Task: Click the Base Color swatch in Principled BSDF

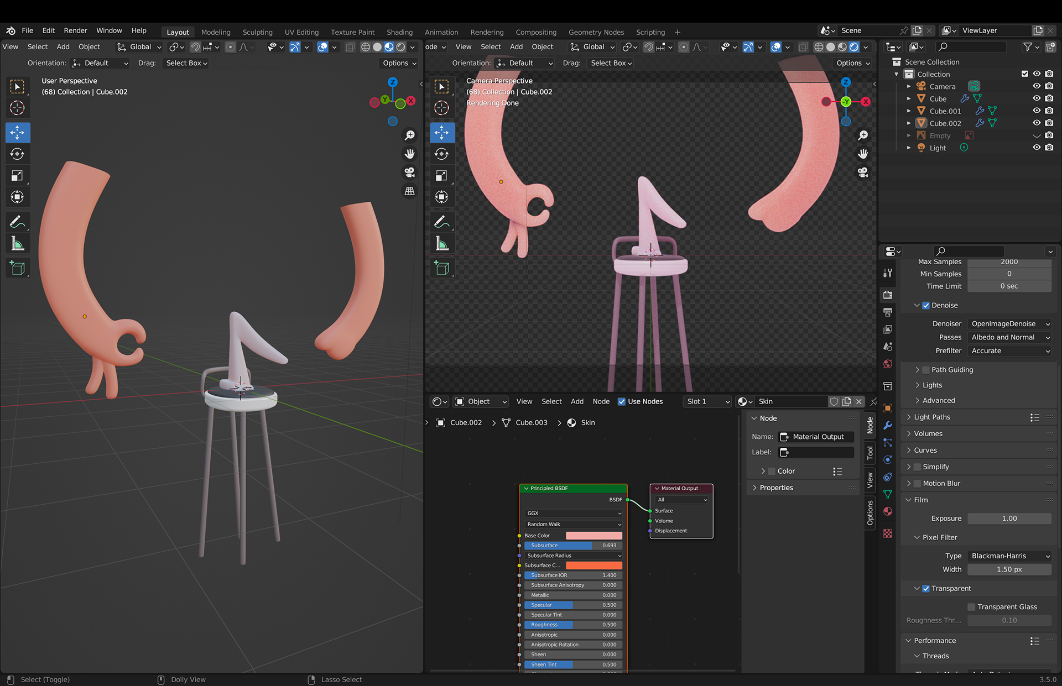Action: (x=594, y=536)
